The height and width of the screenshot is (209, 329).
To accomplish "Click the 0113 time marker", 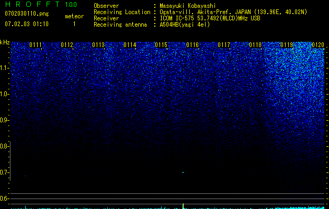I will (98, 45).
